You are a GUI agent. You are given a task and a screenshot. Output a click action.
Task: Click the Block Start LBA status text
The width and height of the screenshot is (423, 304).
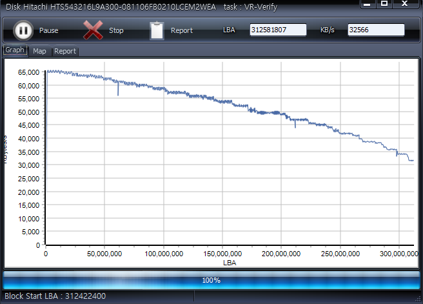coord(55,296)
